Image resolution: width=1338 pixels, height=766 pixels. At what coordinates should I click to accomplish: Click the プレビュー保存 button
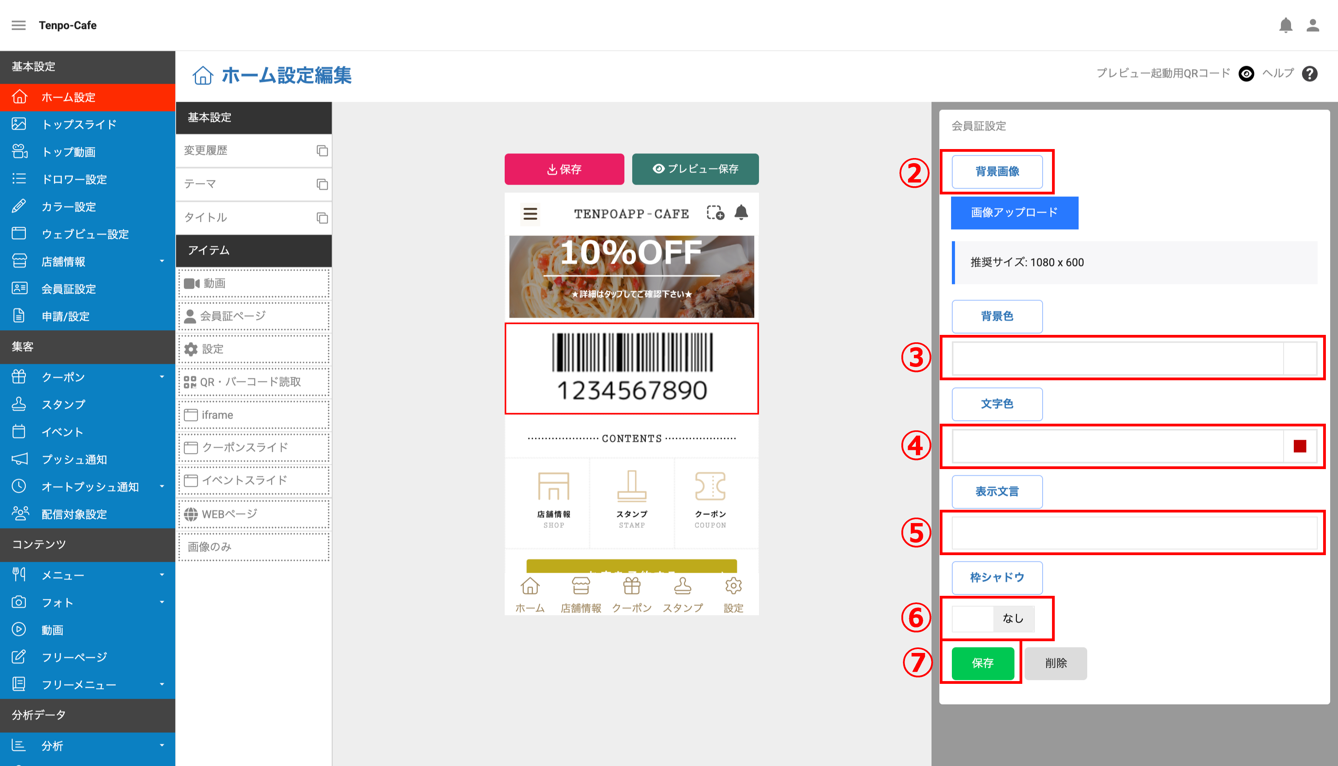[x=695, y=169]
